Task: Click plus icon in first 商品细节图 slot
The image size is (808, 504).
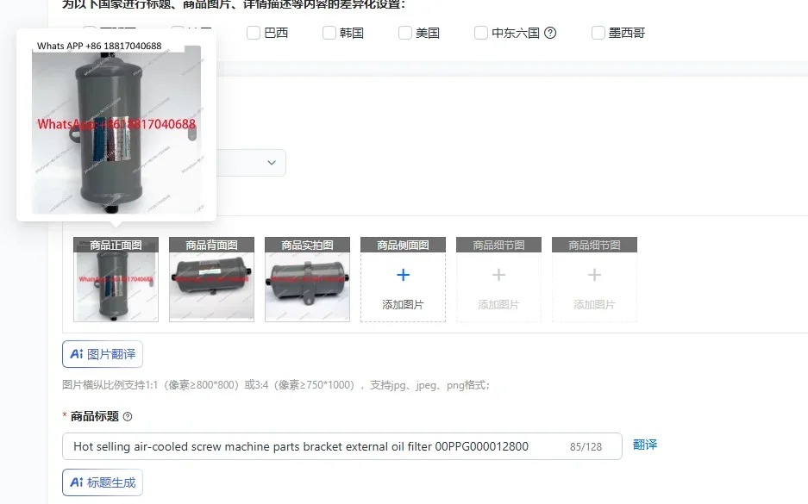Action: pos(498,274)
